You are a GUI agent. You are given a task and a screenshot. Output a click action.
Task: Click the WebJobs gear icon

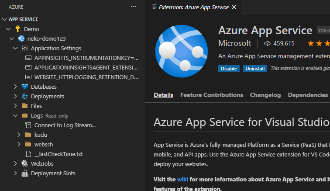(x=24, y=163)
